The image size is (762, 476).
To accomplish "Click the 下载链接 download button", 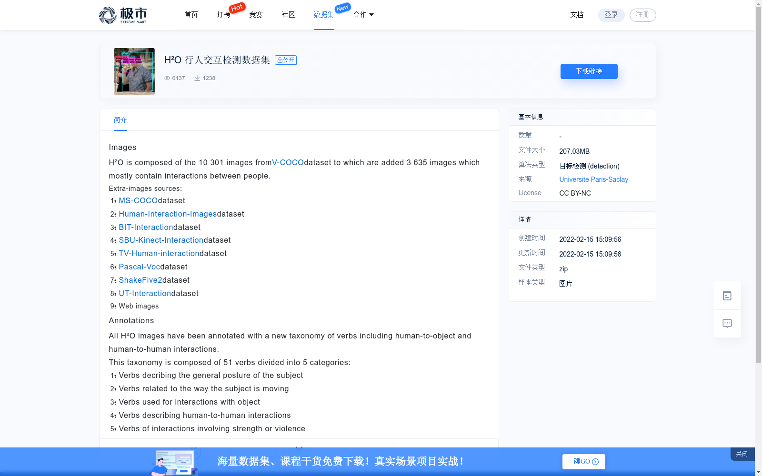I will pyautogui.click(x=589, y=71).
